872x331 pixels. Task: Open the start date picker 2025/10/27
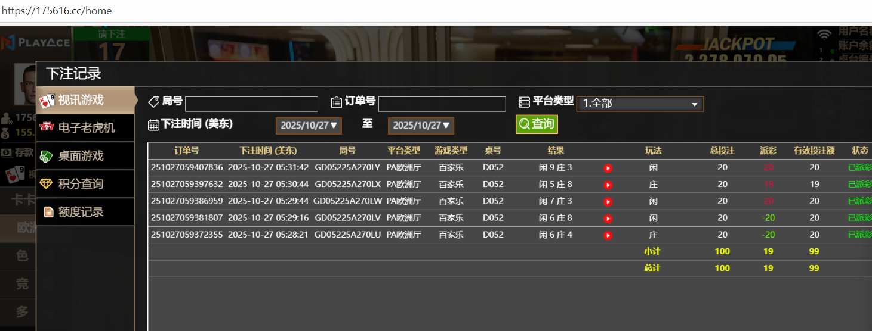[309, 126]
